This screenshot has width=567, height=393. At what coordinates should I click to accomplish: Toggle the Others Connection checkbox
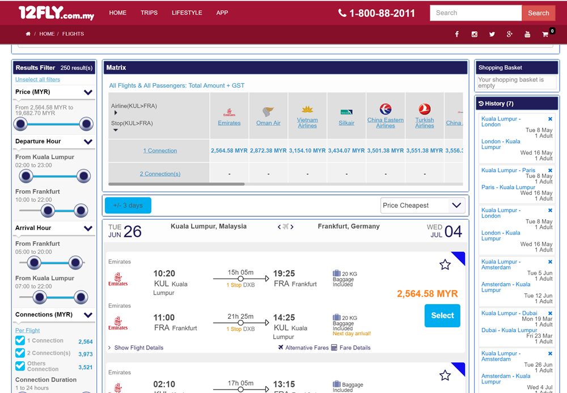pos(20,366)
